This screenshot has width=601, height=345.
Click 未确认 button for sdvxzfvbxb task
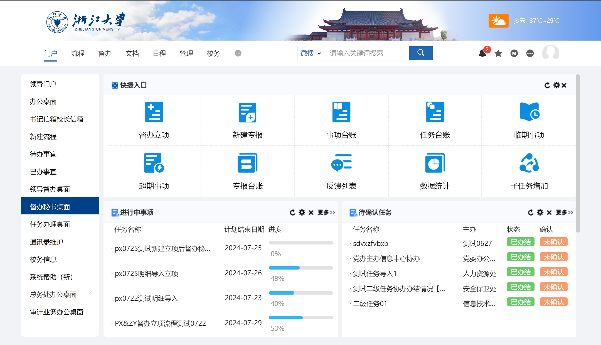(x=553, y=242)
